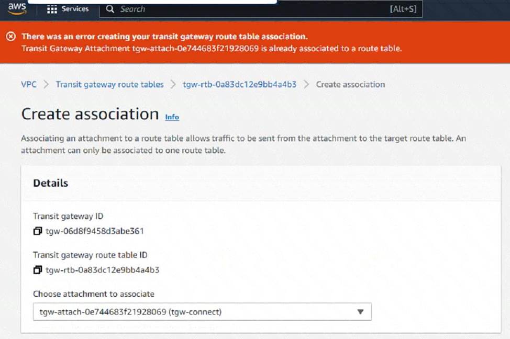This screenshot has width=510, height=339.
Task: Open the Choose attachment to associate dropdown
Action: [202, 312]
